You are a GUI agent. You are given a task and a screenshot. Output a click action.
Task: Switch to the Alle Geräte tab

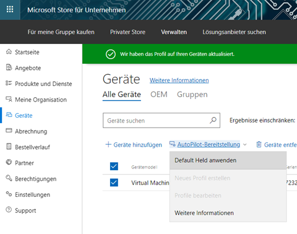click(122, 95)
